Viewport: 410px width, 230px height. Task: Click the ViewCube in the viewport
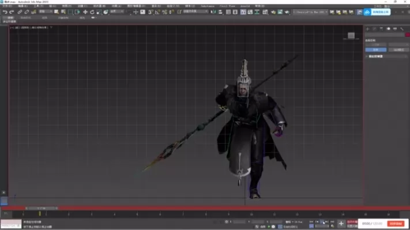tap(351, 36)
